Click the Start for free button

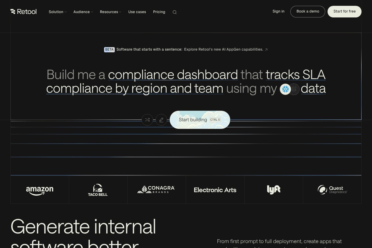click(344, 11)
